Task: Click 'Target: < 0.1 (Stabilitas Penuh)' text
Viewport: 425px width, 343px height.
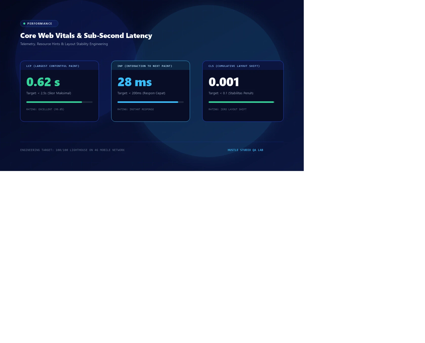Action: tap(231, 93)
